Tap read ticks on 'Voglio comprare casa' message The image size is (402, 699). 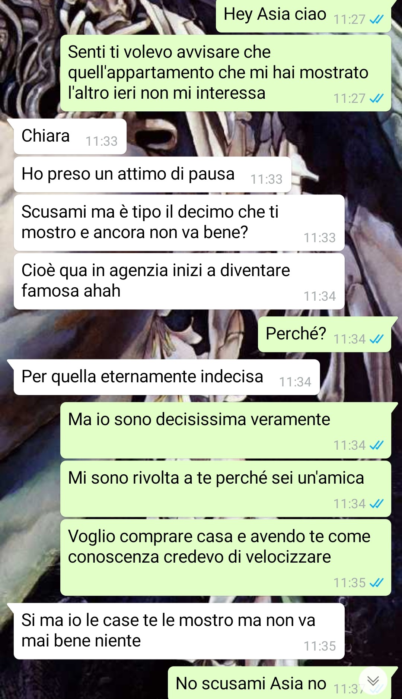[x=376, y=583]
